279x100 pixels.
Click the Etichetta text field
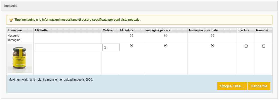point(68,47)
